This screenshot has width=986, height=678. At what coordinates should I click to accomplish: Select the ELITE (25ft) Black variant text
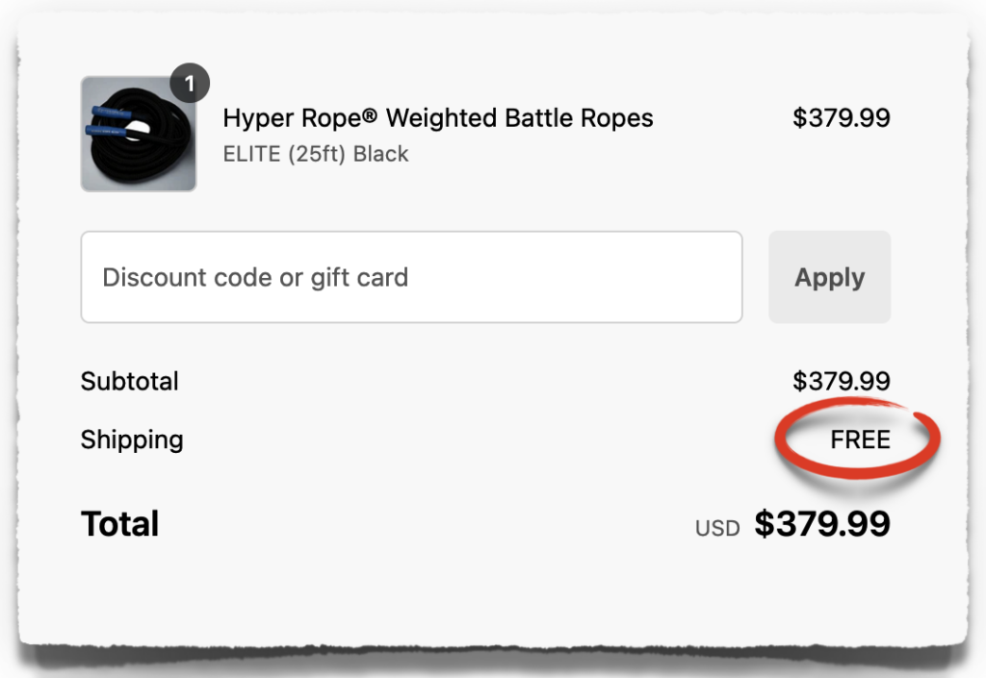tap(316, 154)
